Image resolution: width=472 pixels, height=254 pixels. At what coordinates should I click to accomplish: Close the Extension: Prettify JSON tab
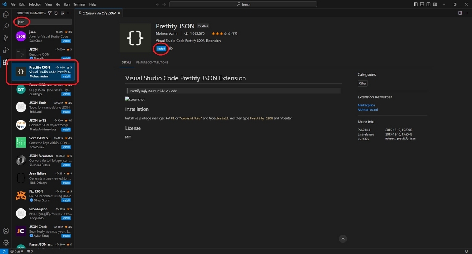pos(119,13)
